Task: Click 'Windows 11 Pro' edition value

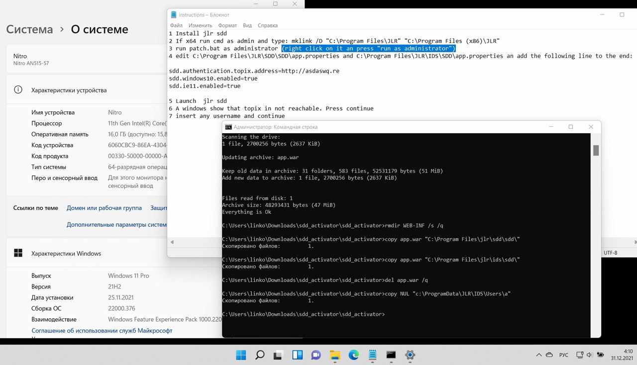Action: coord(128,275)
